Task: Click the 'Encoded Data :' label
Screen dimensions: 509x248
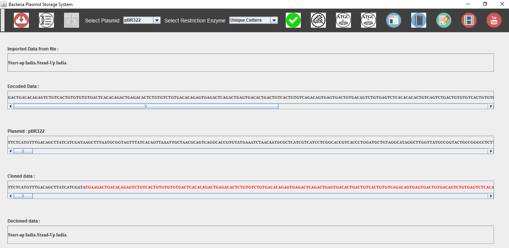Action: point(23,86)
